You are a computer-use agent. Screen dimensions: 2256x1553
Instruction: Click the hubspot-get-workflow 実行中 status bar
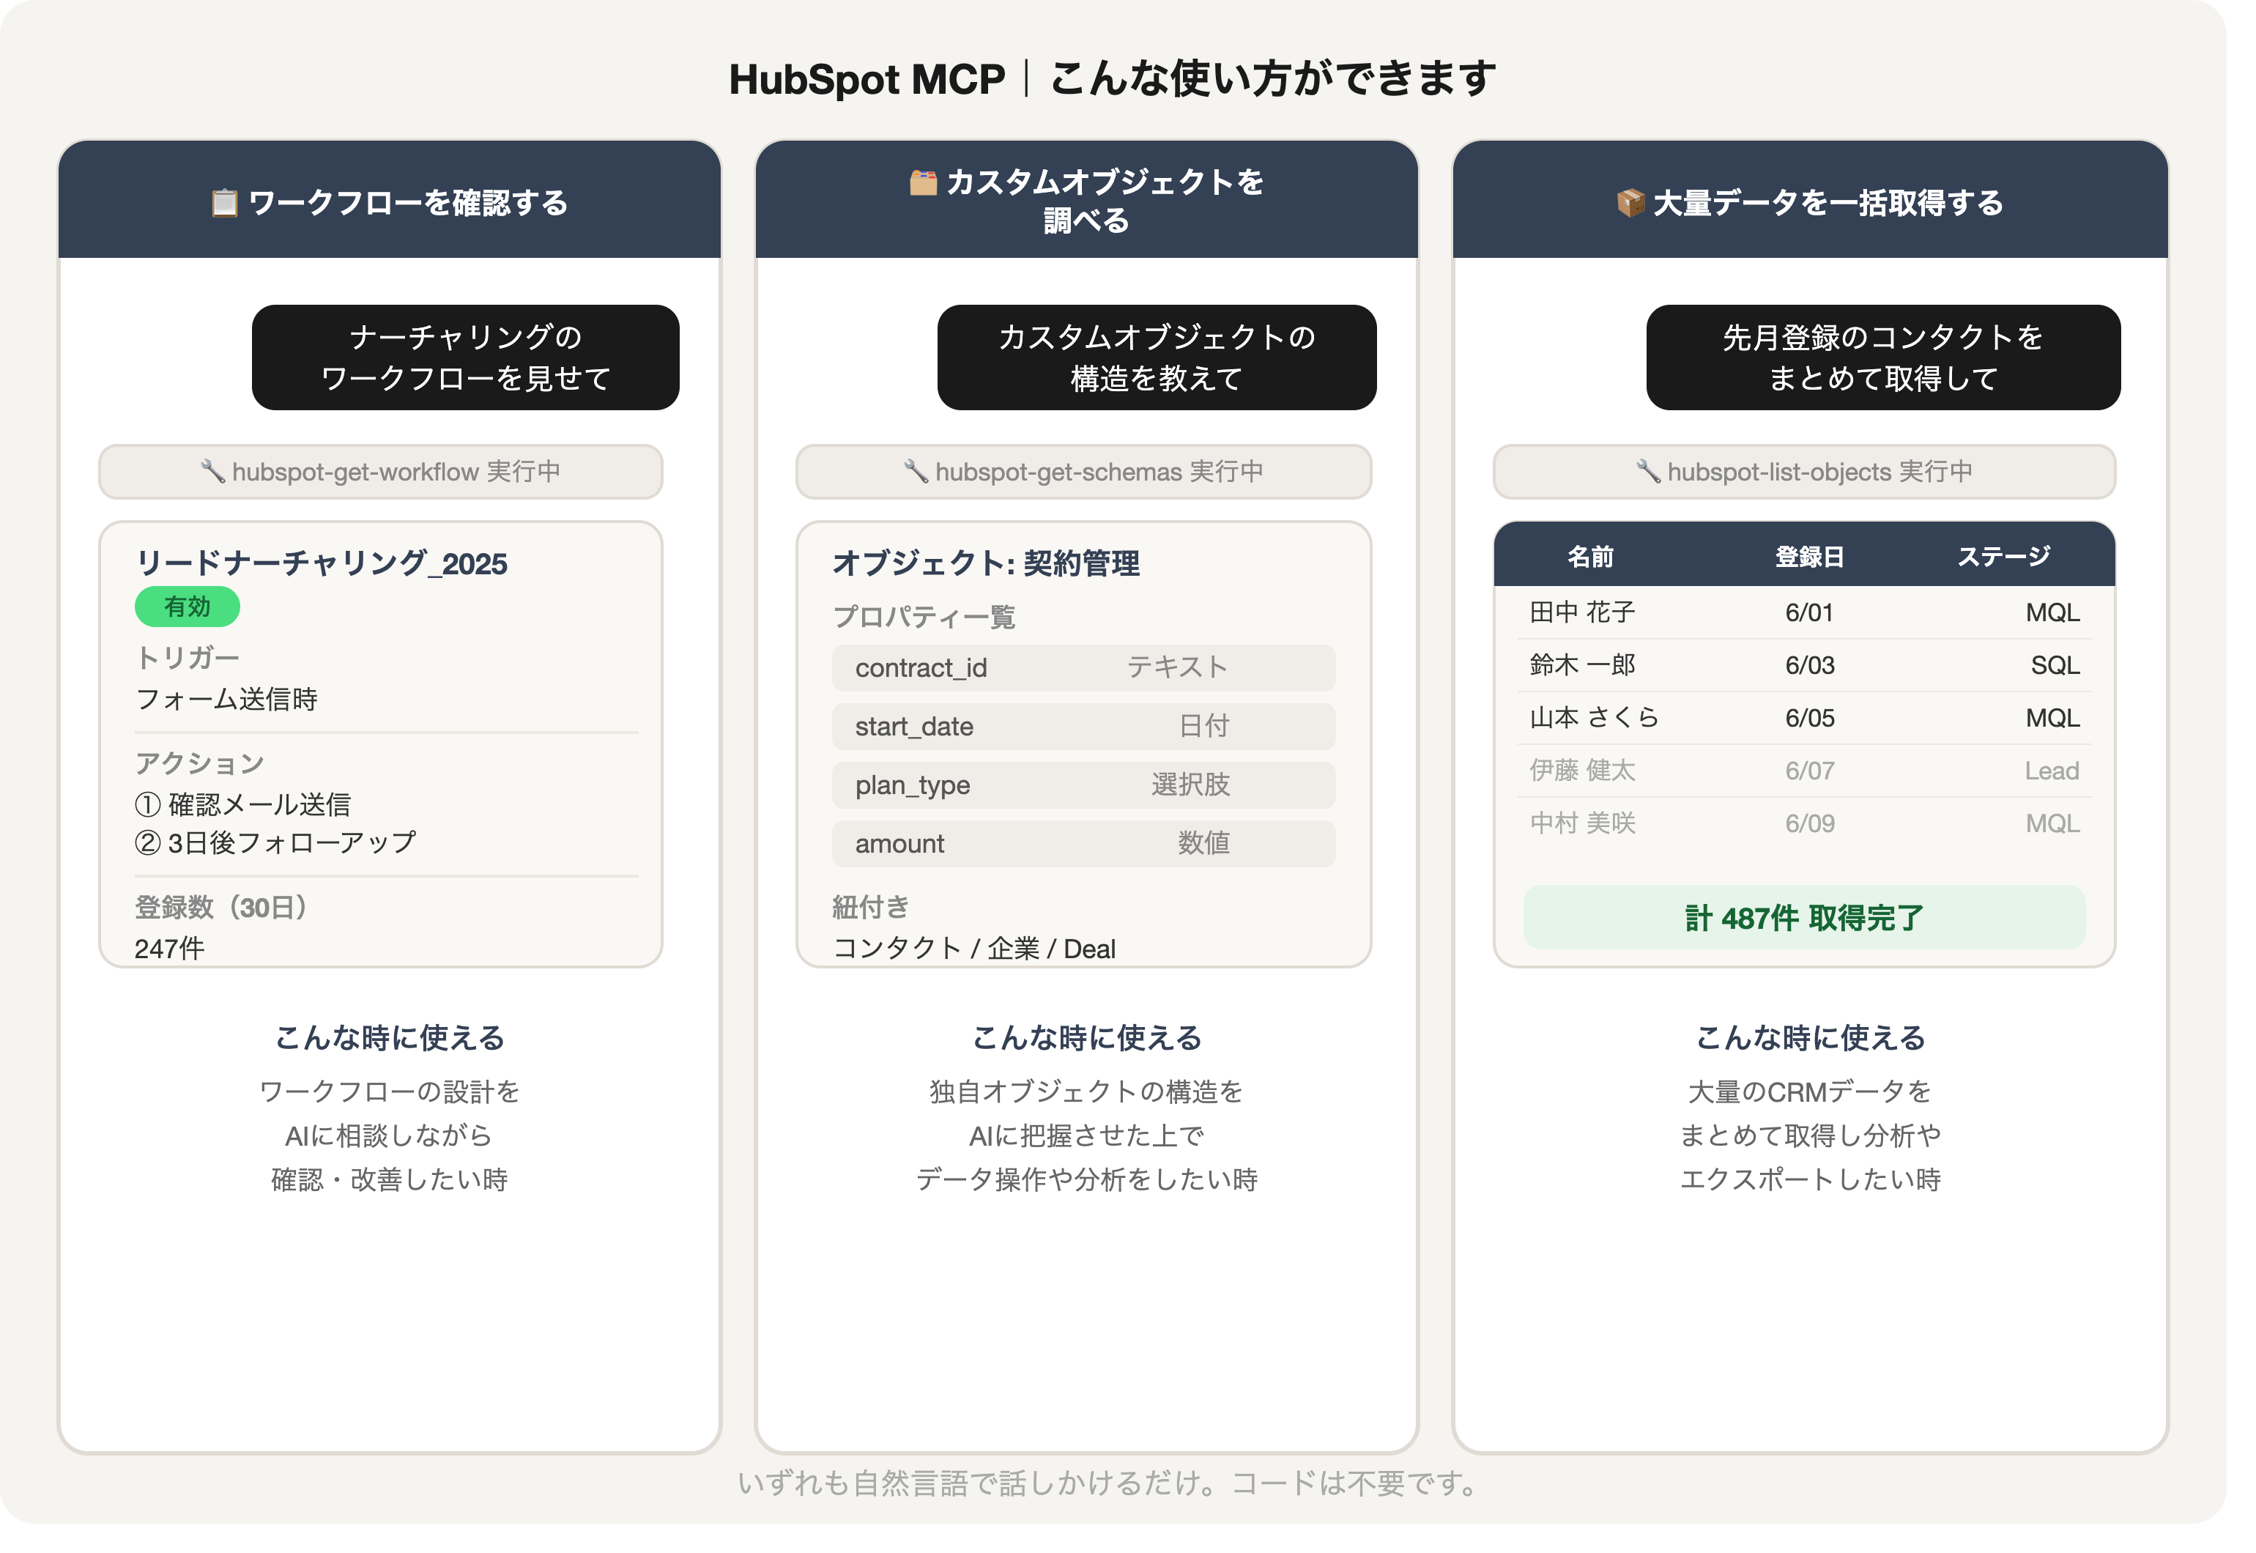tap(380, 472)
